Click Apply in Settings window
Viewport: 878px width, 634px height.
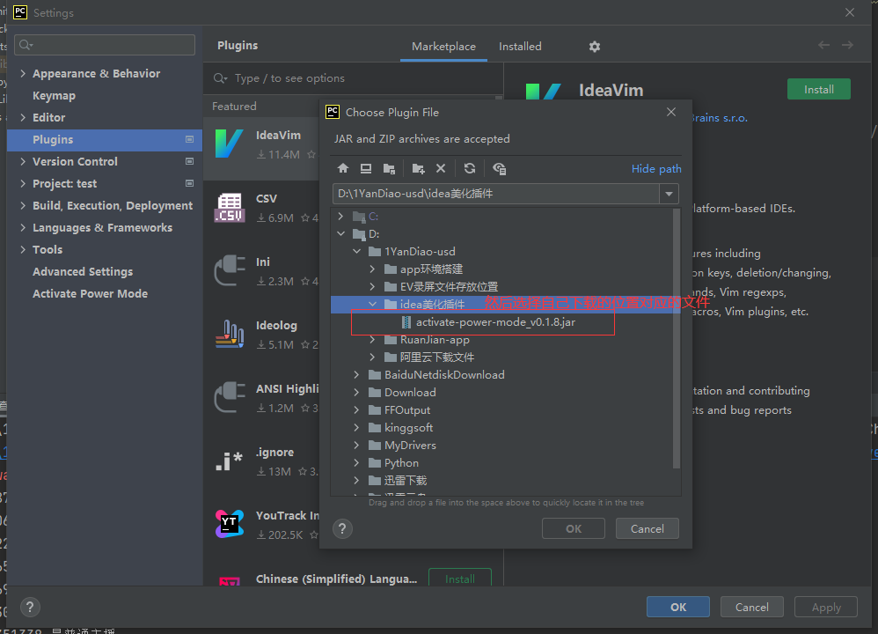click(x=826, y=607)
